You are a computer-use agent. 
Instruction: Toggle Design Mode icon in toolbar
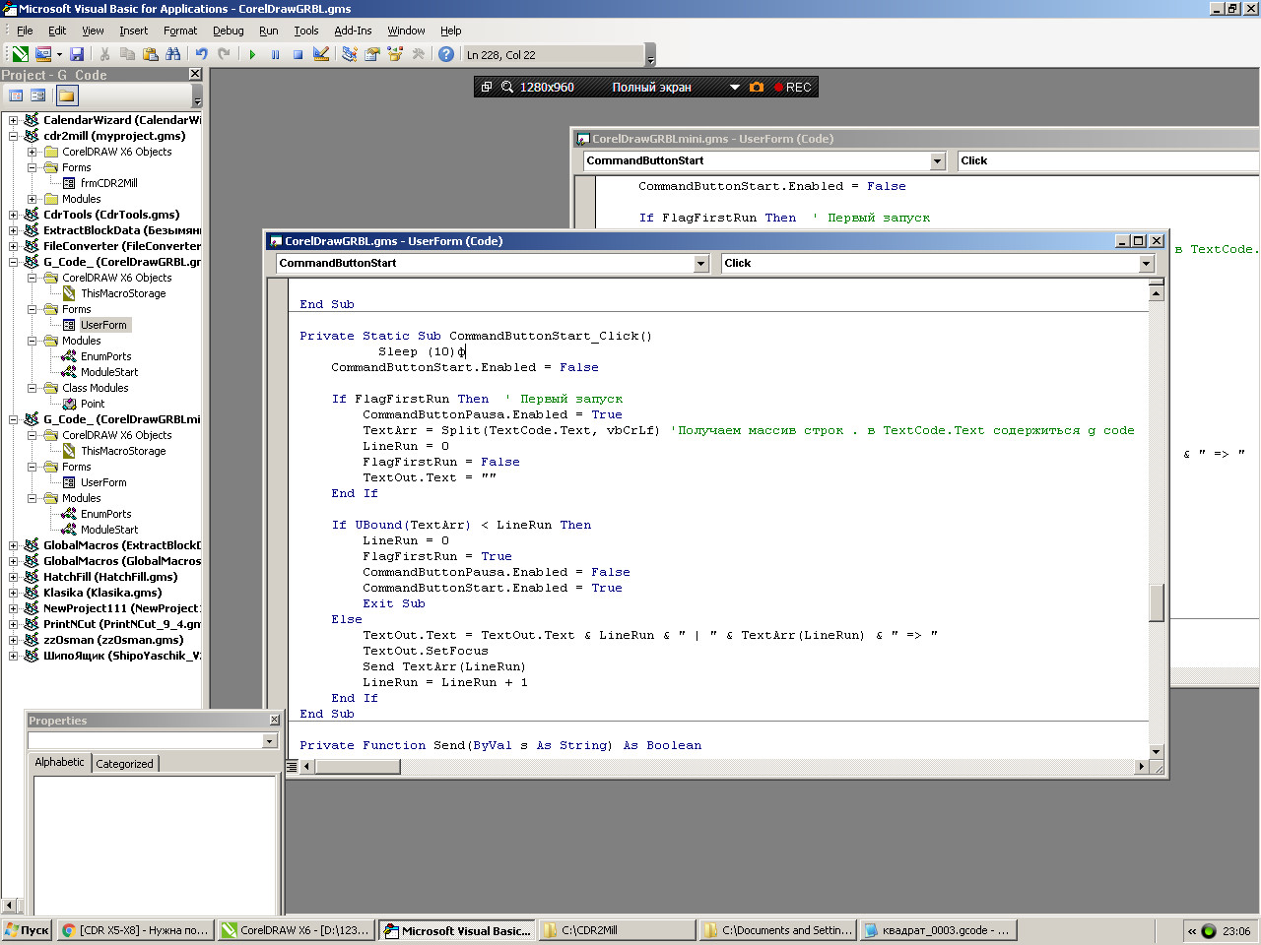tap(321, 55)
